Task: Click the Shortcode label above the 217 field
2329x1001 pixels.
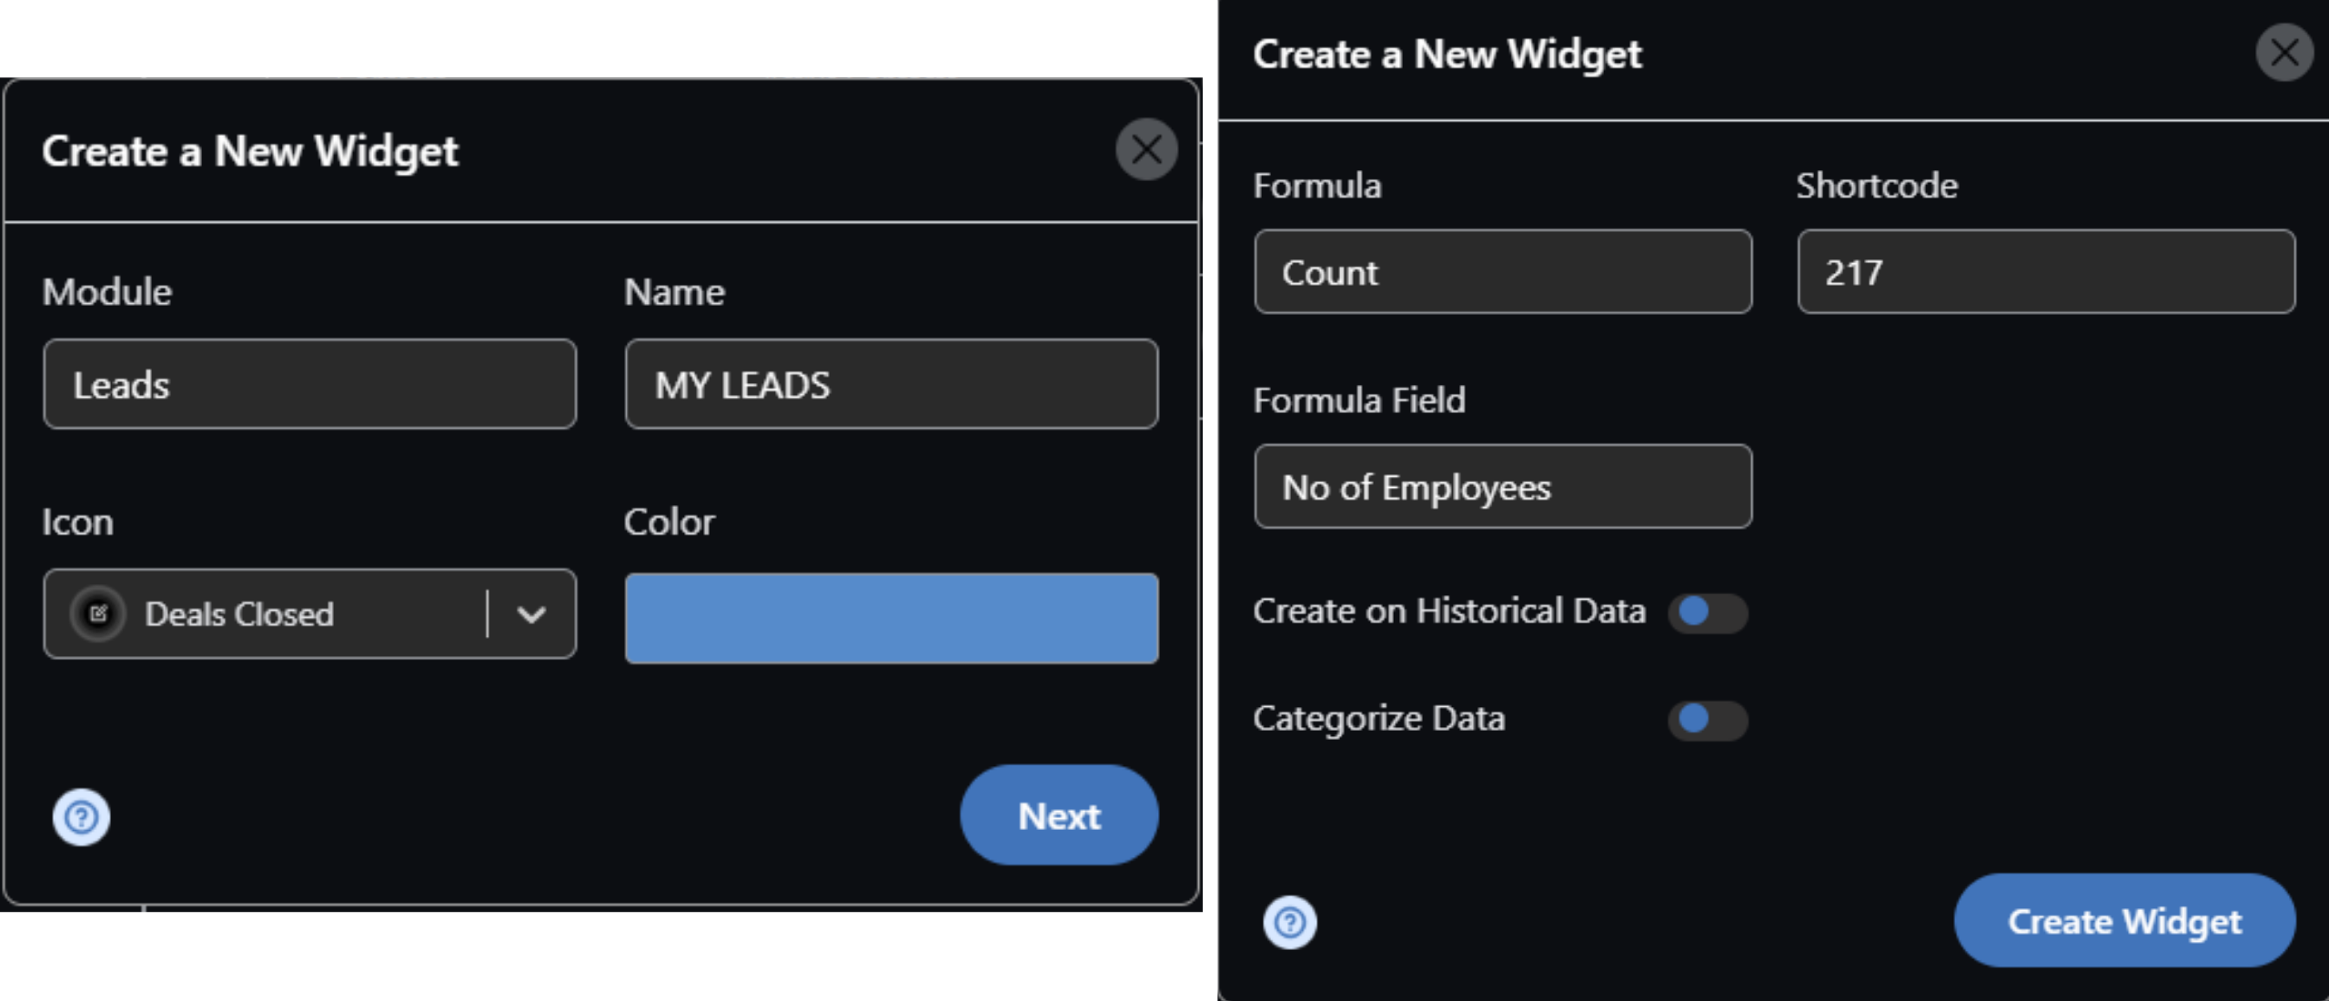Action: (1876, 186)
